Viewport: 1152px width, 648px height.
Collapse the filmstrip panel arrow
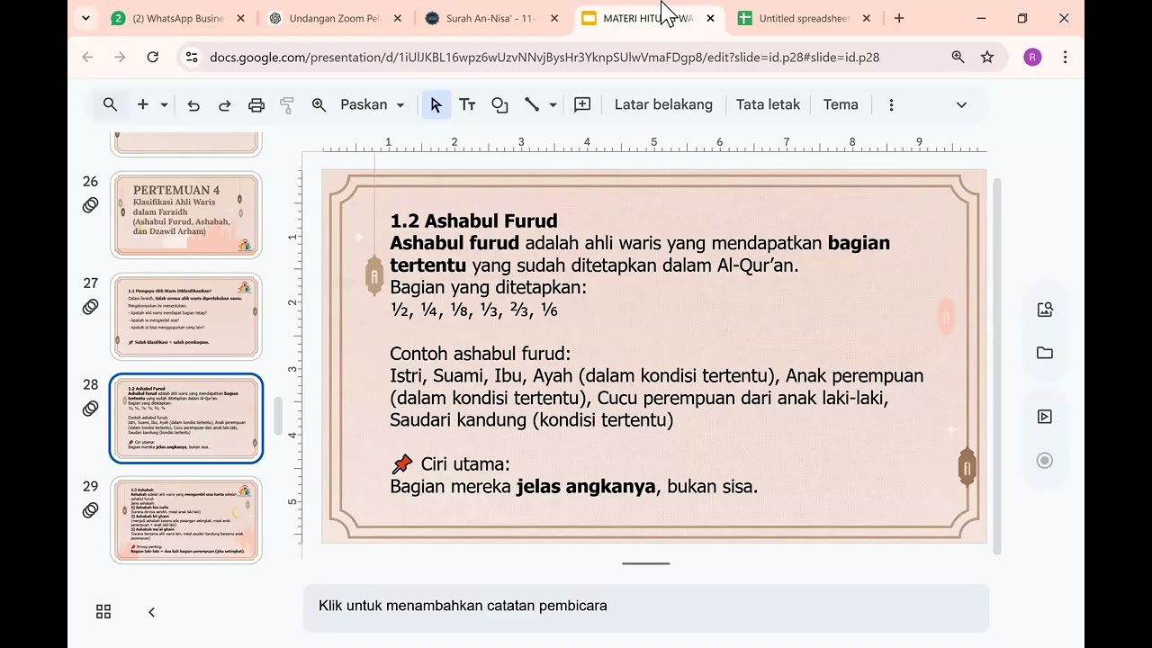coord(151,612)
